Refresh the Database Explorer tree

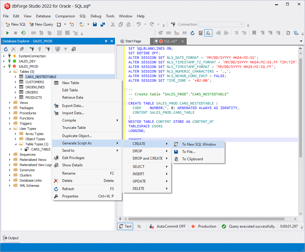pyautogui.click(x=6, y=49)
